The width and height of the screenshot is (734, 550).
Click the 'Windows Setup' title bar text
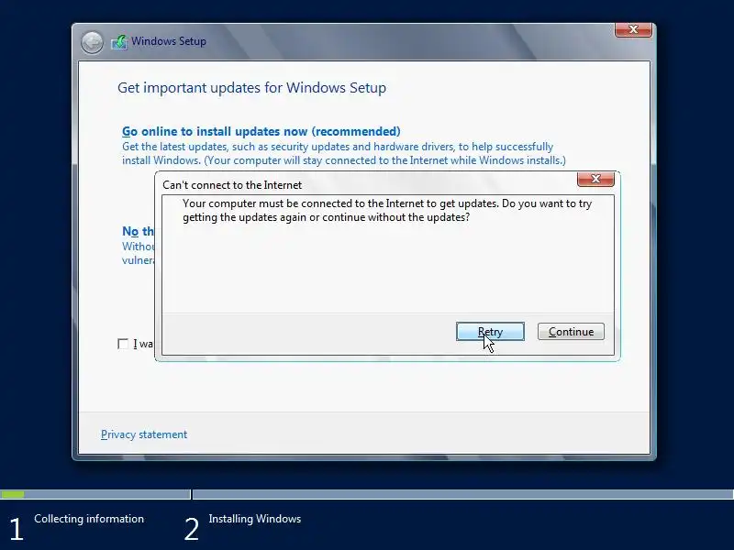[169, 41]
